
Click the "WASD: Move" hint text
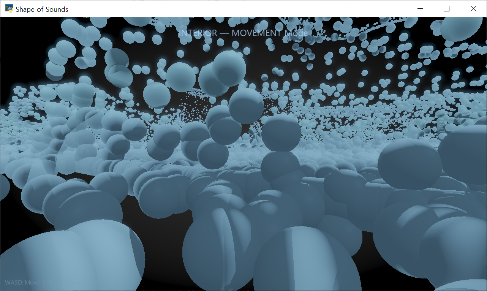pyautogui.click(x=22, y=283)
